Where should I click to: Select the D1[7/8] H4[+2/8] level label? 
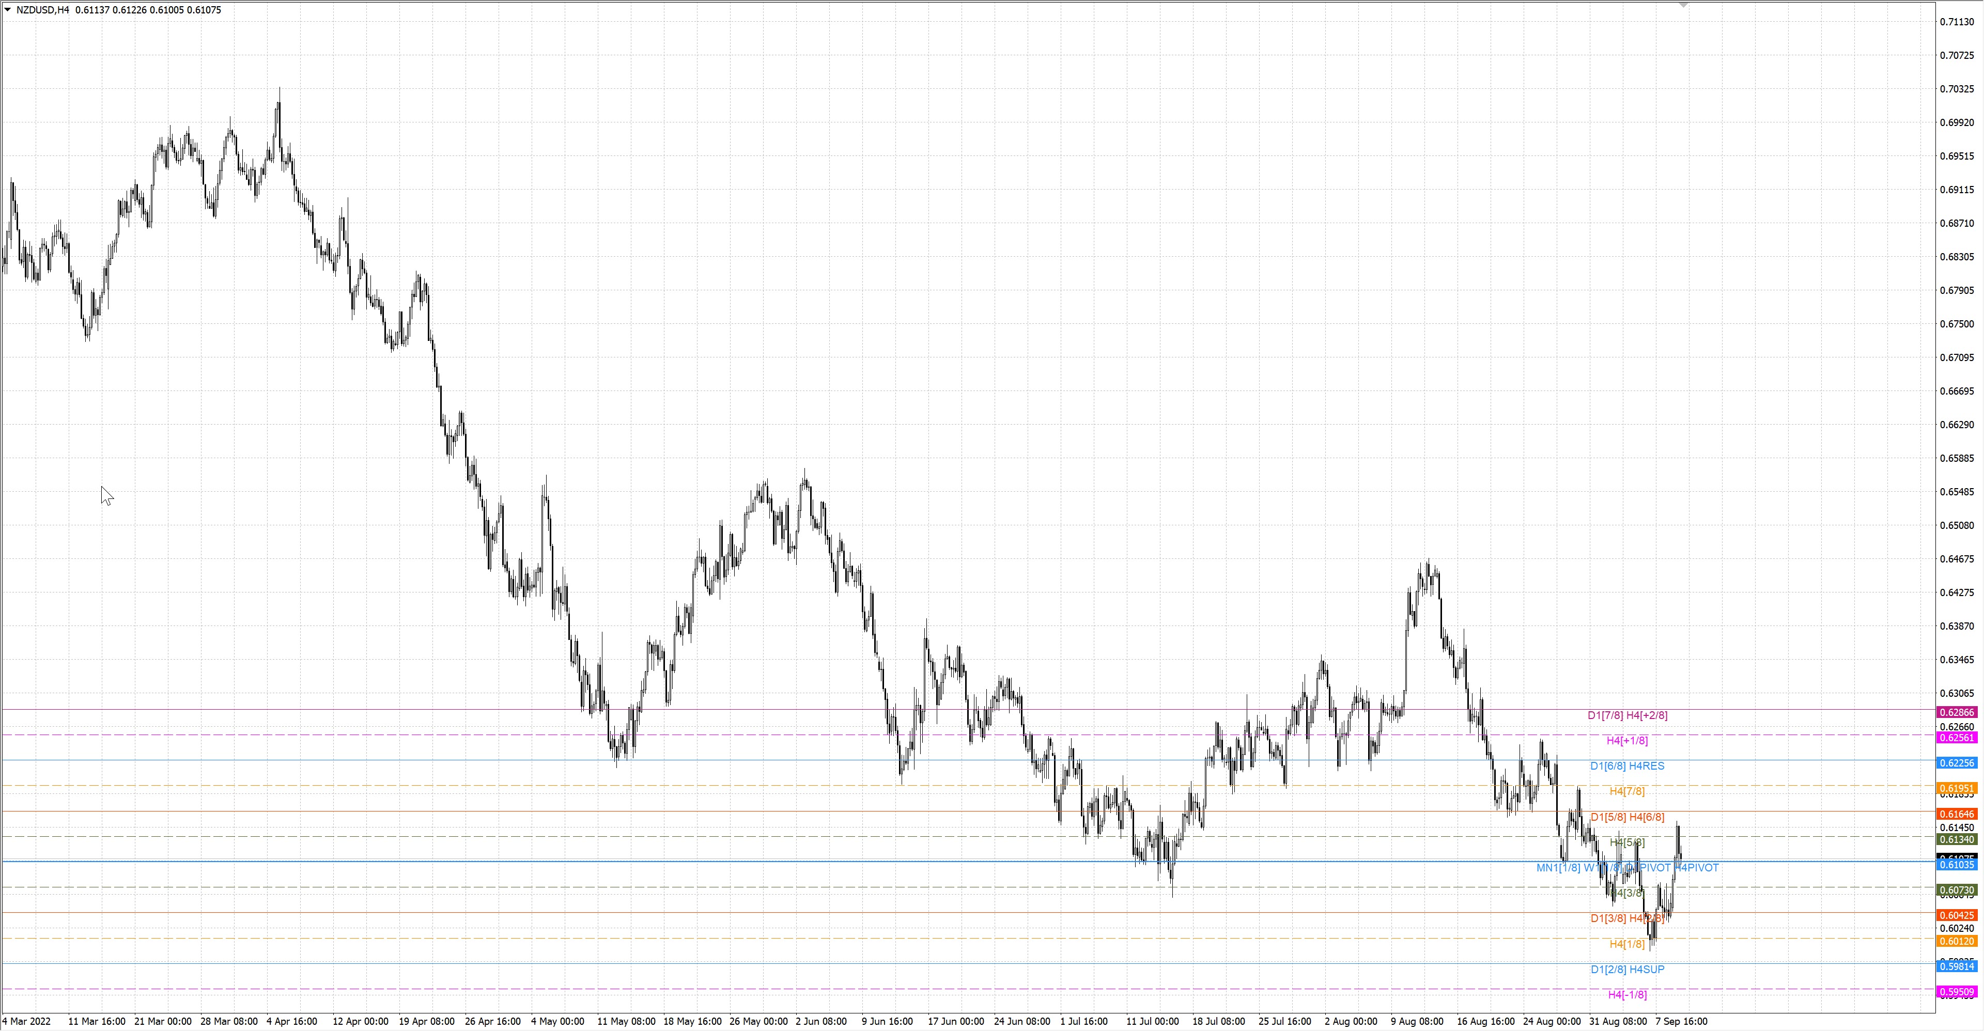(1628, 715)
